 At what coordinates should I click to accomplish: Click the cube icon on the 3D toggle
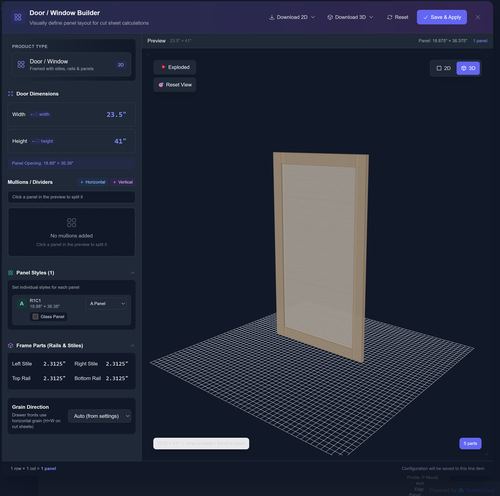click(464, 68)
